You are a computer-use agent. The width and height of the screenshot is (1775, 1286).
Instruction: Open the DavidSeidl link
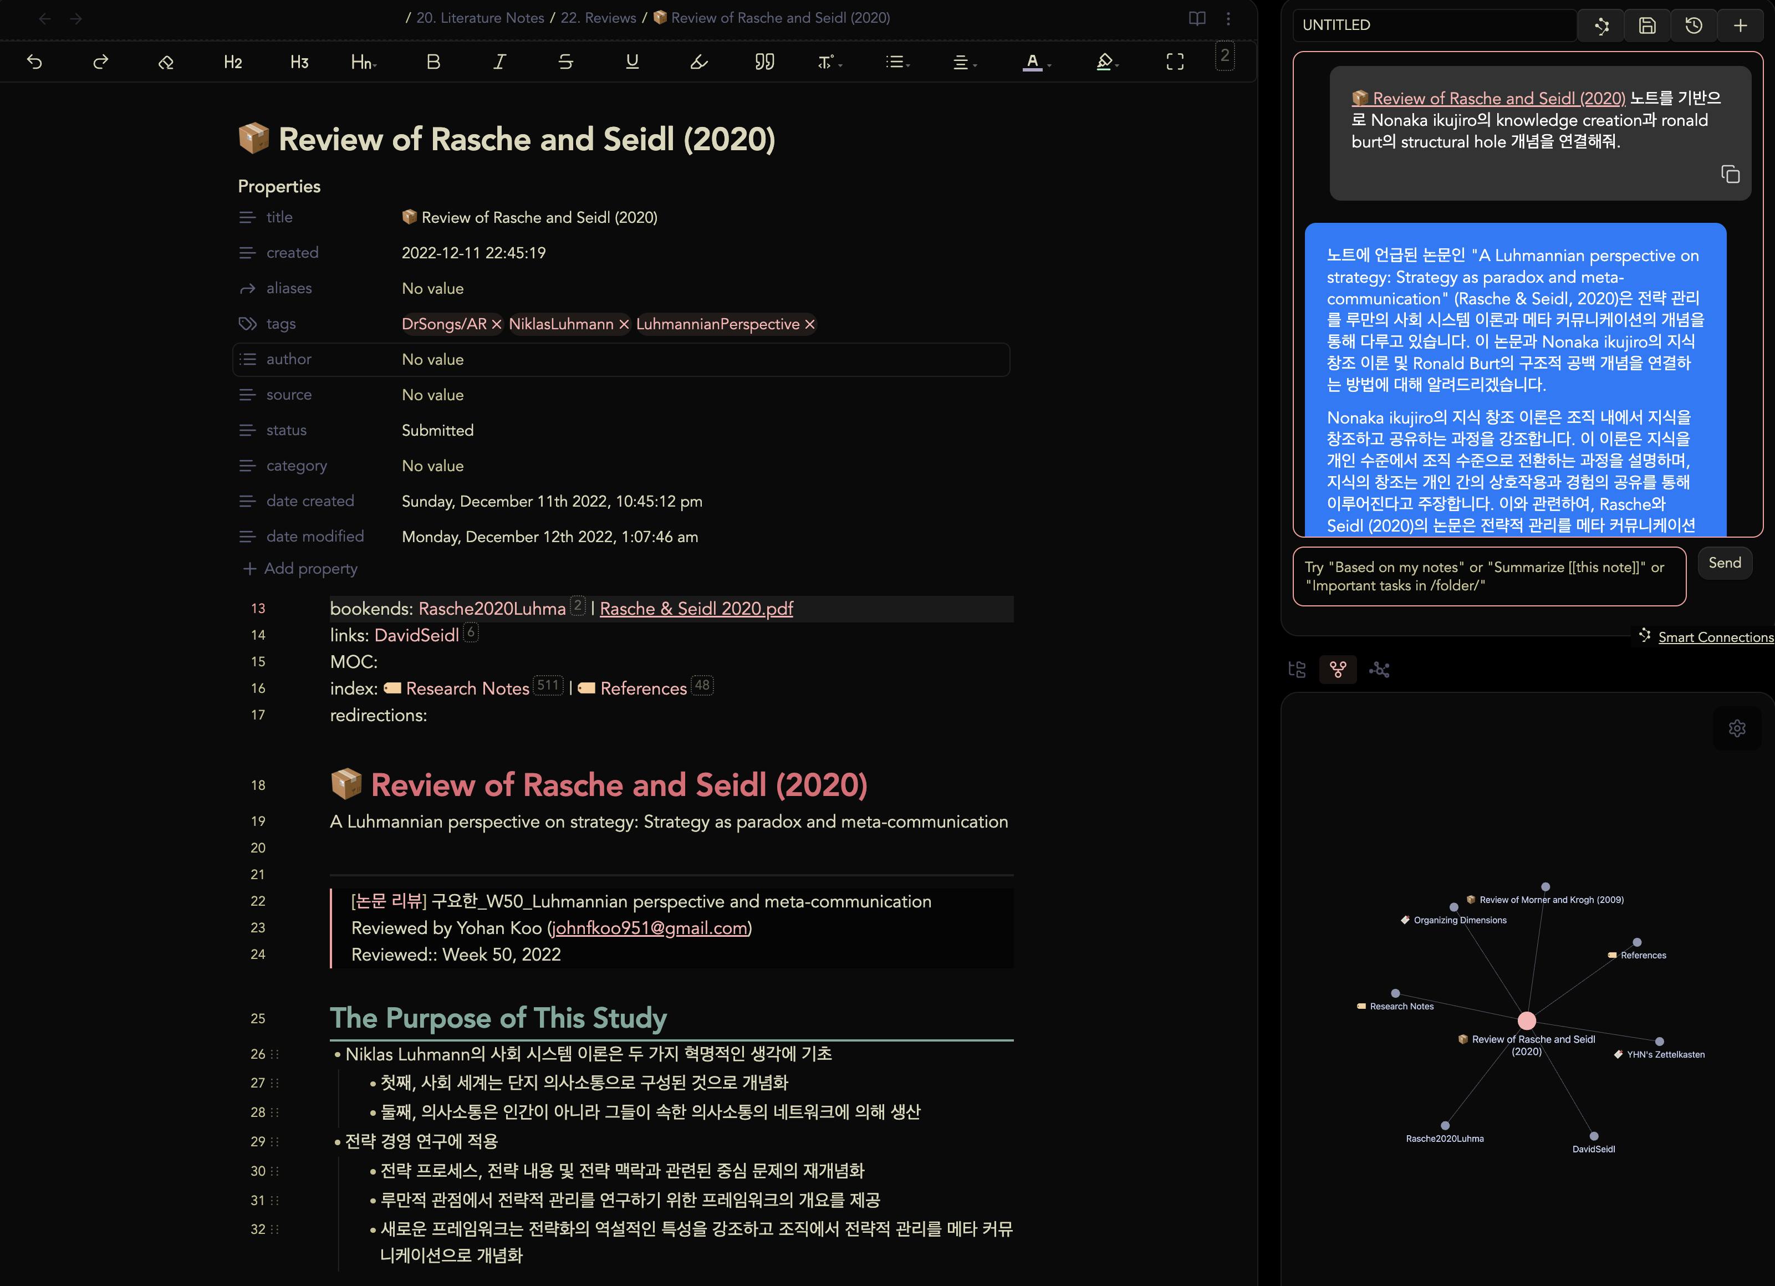click(416, 636)
